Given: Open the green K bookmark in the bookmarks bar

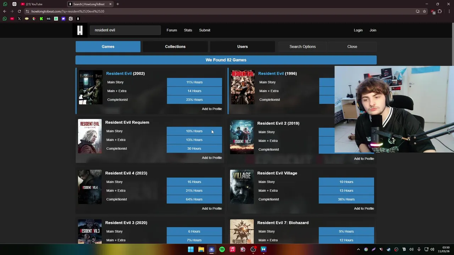Looking at the screenshot, I should (41, 19).
